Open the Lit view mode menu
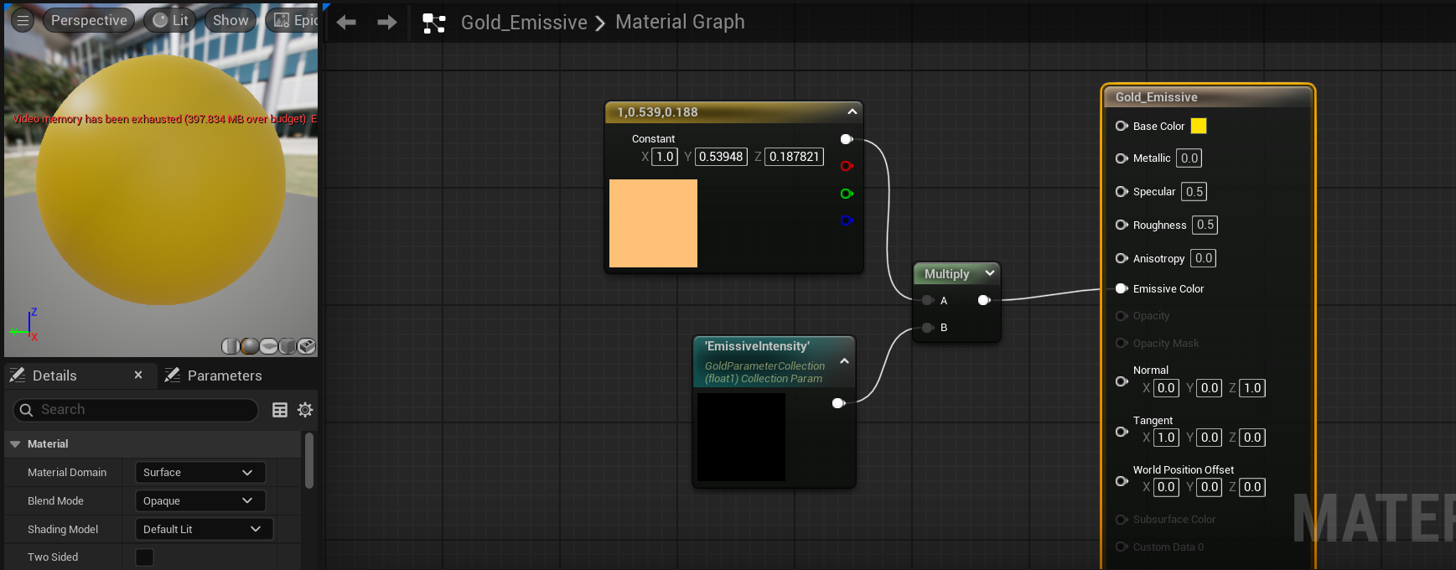The width and height of the screenshot is (1456, 570). 170,20
